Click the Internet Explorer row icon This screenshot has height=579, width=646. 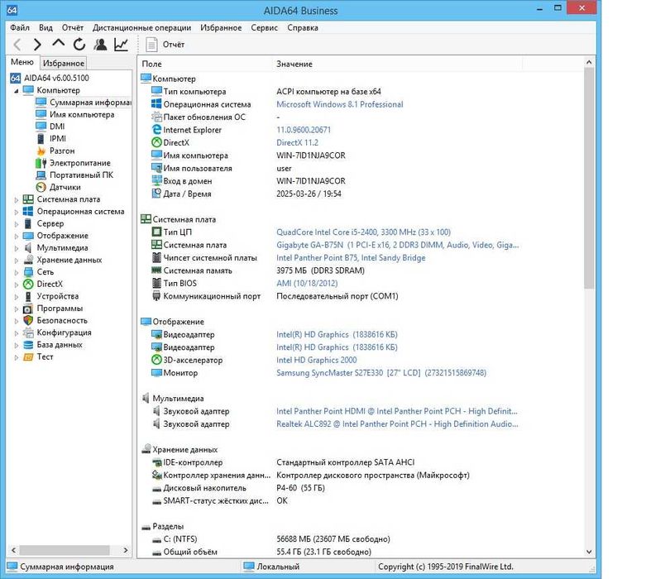[x=156, y=129]
